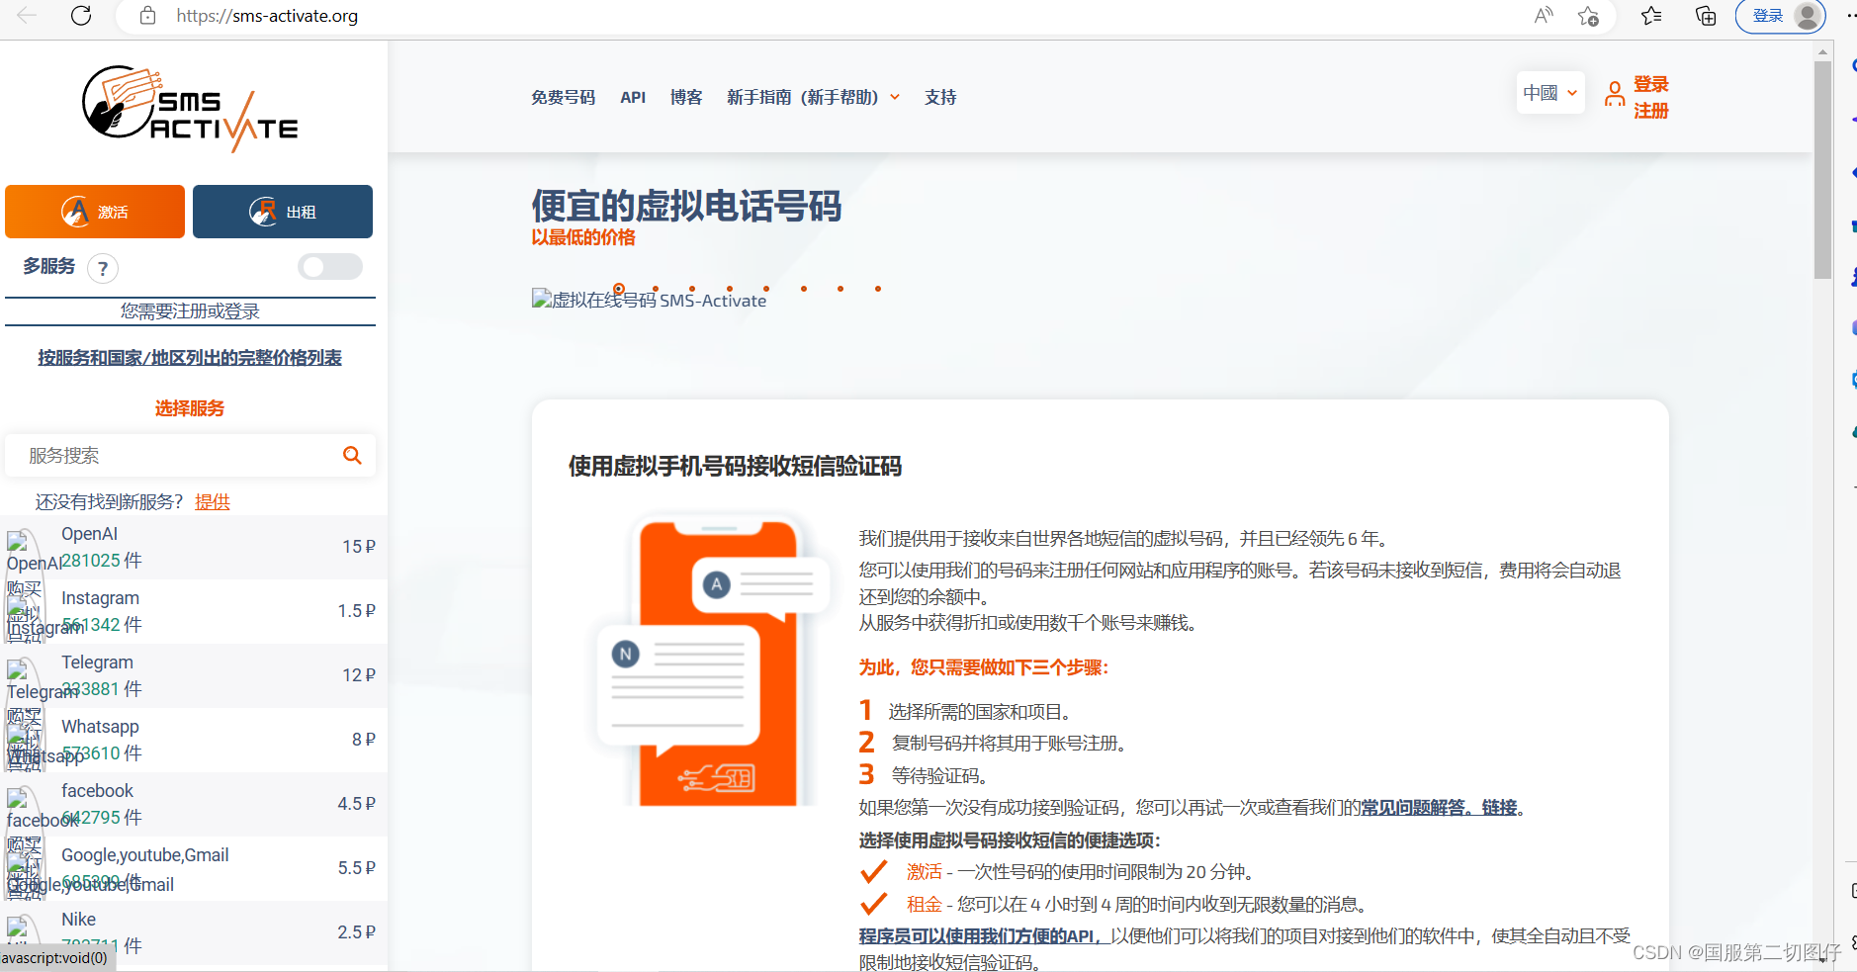The height and width of the screenshot is (972, 1857).
Task: Click the broken banner image 虚拟在线号码 SMS-Activate
Action: 649,300
